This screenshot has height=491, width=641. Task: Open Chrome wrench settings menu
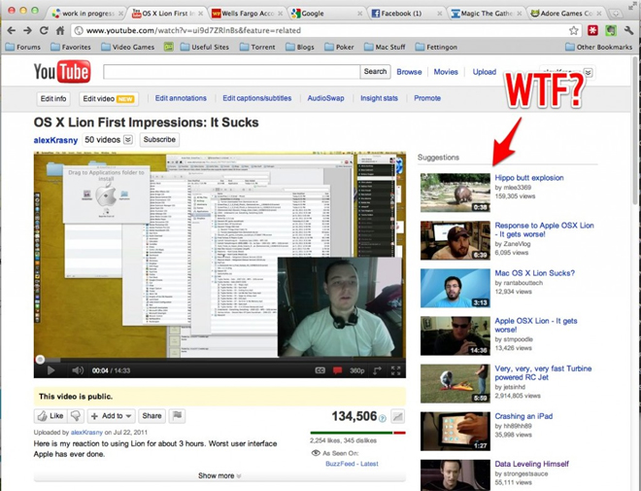(x=626, y=30)
